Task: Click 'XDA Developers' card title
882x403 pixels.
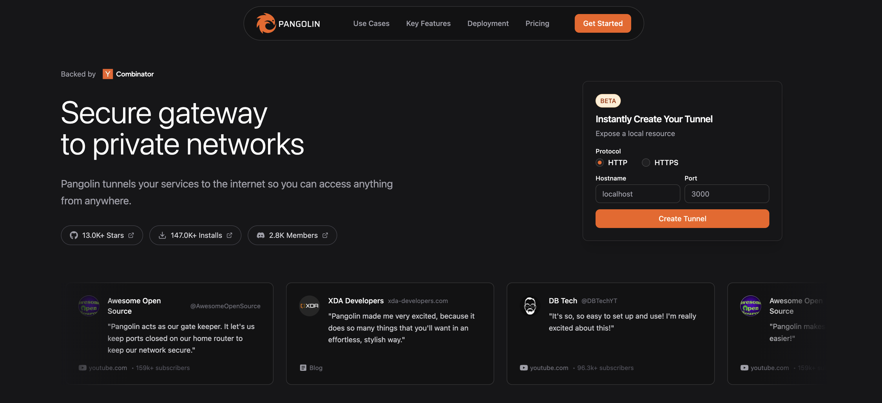Action: click(356, 301)
